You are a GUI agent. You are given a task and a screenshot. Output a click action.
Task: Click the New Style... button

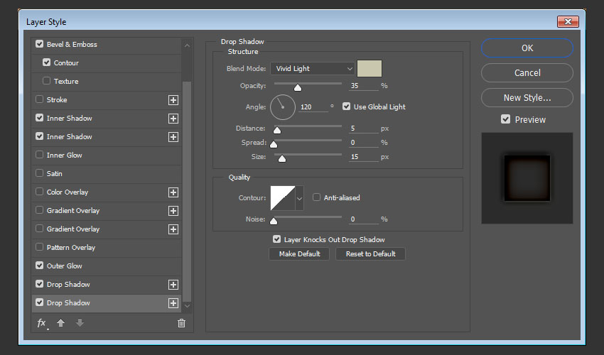pyautogui.click(x=527, y=98)
